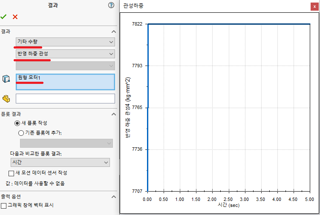Screen dimensions: 320x215
Task: Click the 관성하중 plot window title
Action: click(133, 6)
